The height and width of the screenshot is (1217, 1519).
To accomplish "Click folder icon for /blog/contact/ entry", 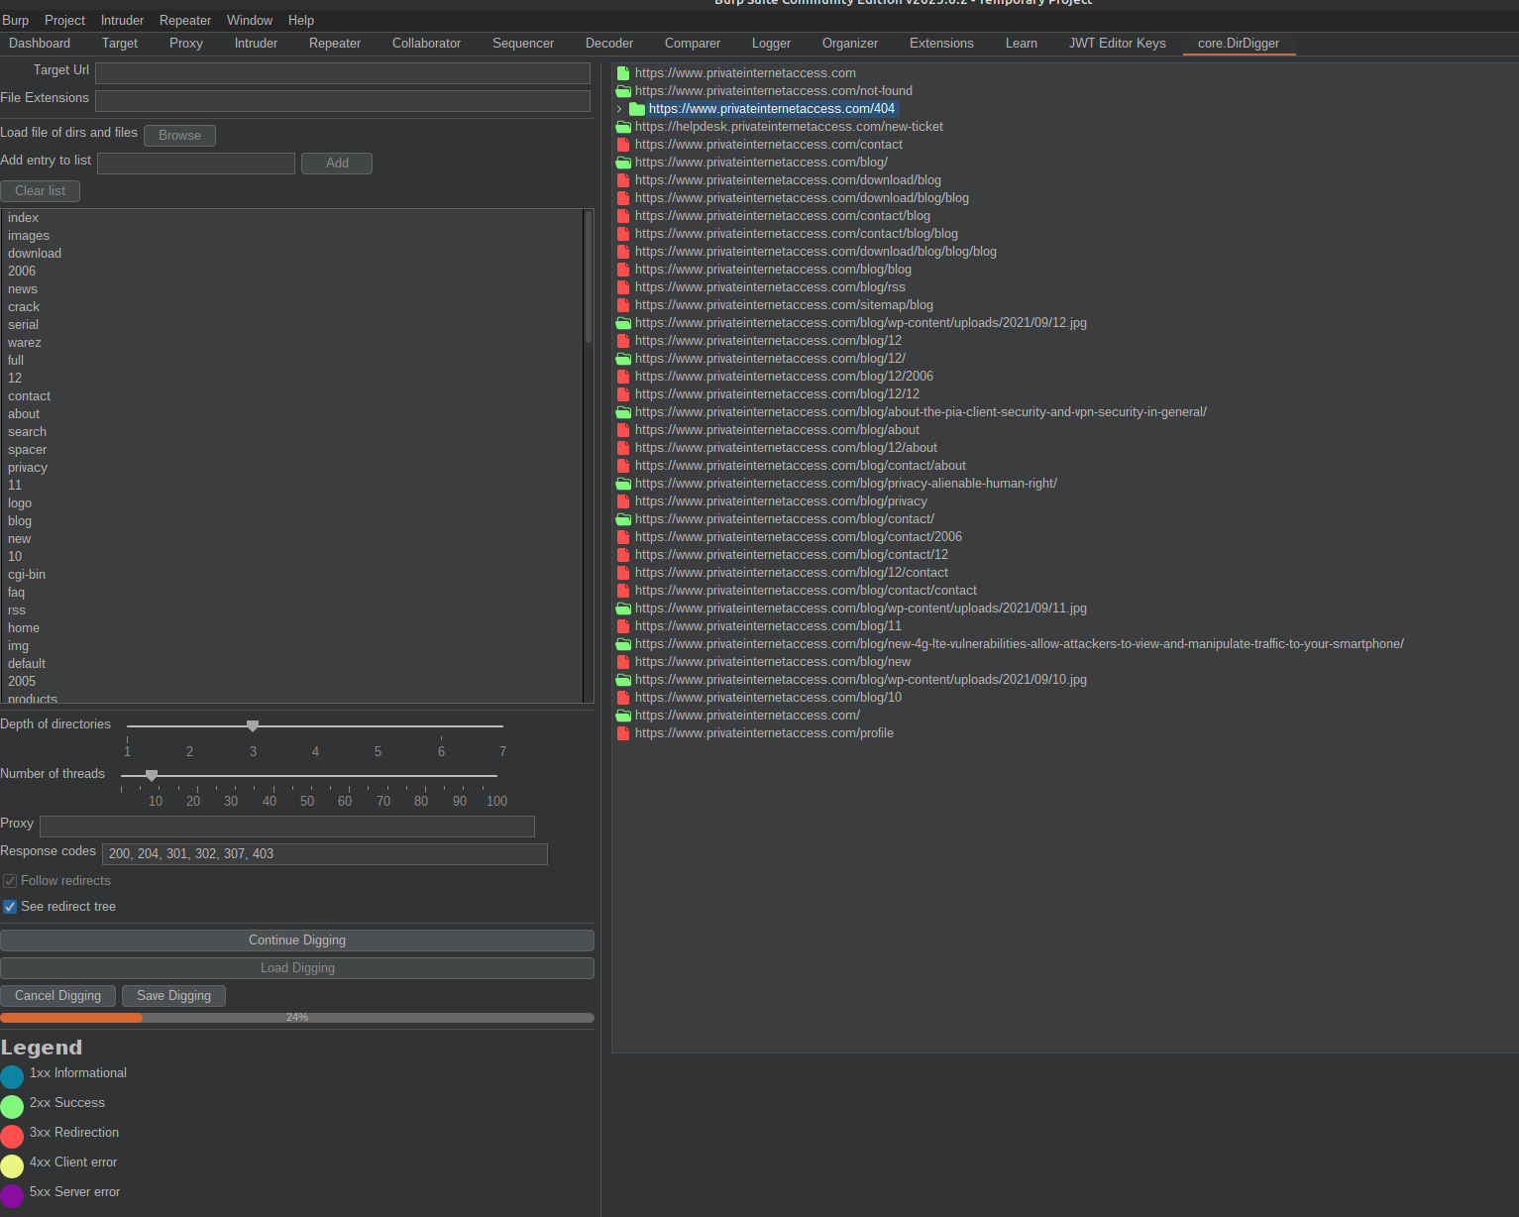I will [623, 519].
